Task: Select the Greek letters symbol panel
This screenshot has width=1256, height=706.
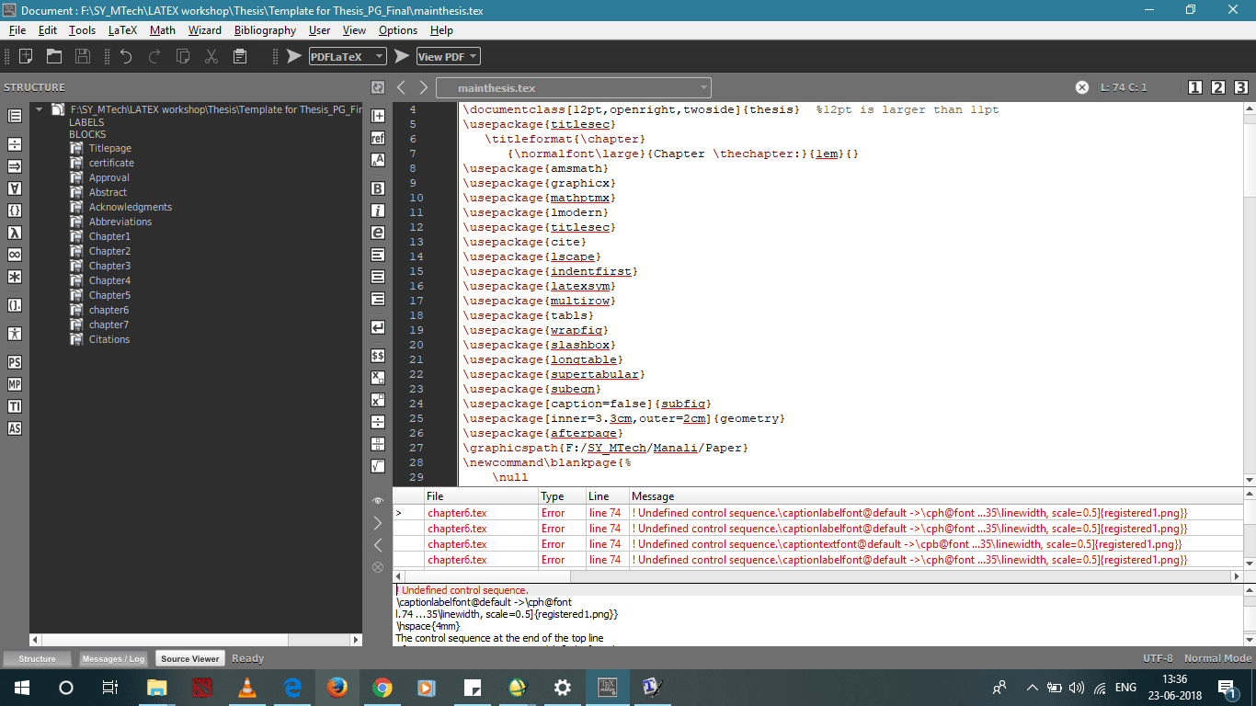Action: (x=14, y=233)
